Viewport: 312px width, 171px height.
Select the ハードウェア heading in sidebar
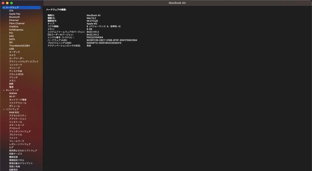(12, 7)
